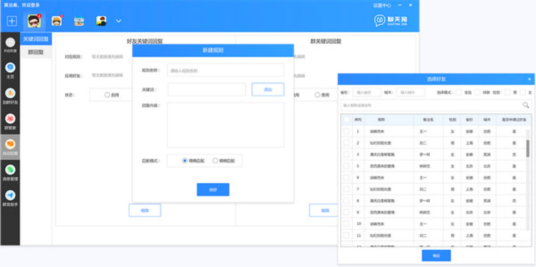536x267 pixels.
Task: Open 加群好友 in the sidebar
Action: coord(10,96)
